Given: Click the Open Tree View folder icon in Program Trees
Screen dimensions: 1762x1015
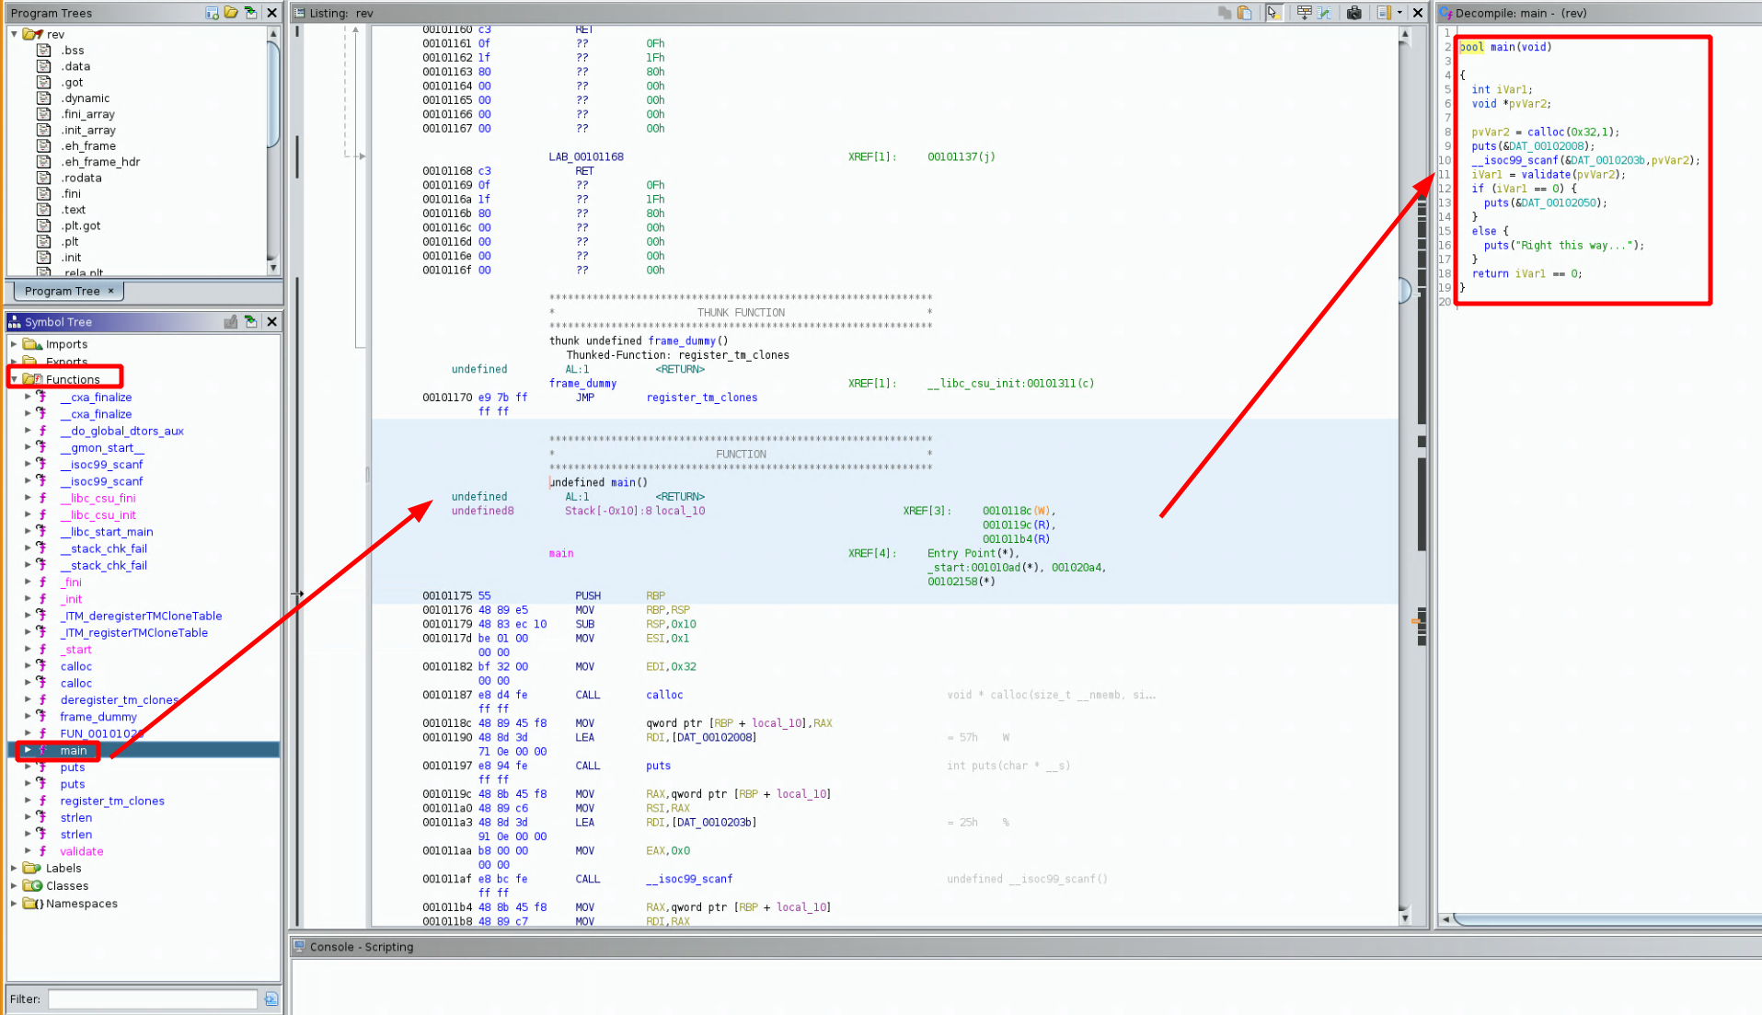Looking at the screenshot, I should 231,13.
